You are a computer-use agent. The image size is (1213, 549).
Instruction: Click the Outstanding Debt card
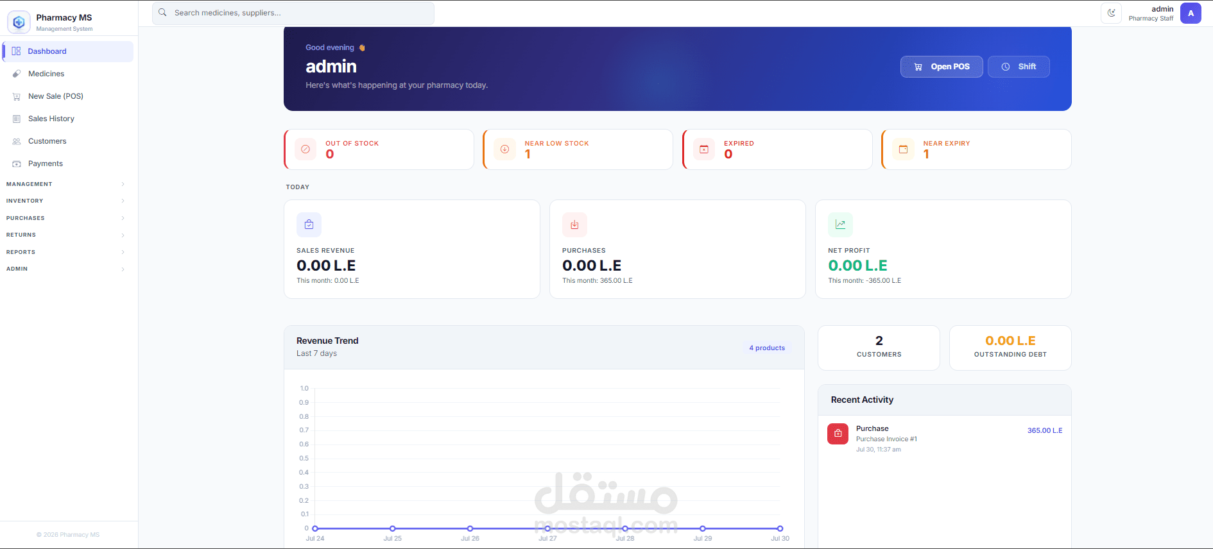(1010, 348)
